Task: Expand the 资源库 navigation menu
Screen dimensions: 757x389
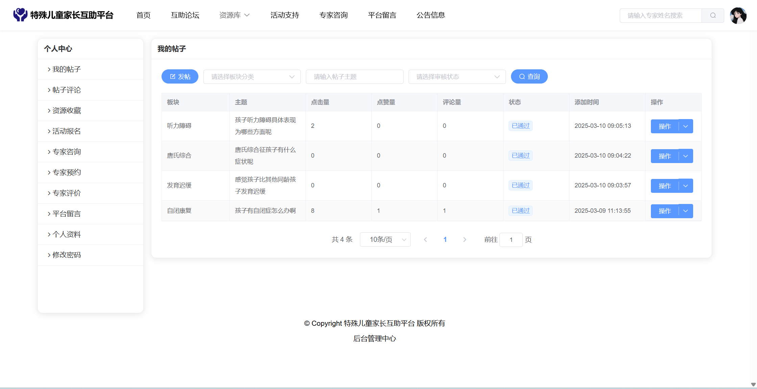Action: tap(234, 15)
